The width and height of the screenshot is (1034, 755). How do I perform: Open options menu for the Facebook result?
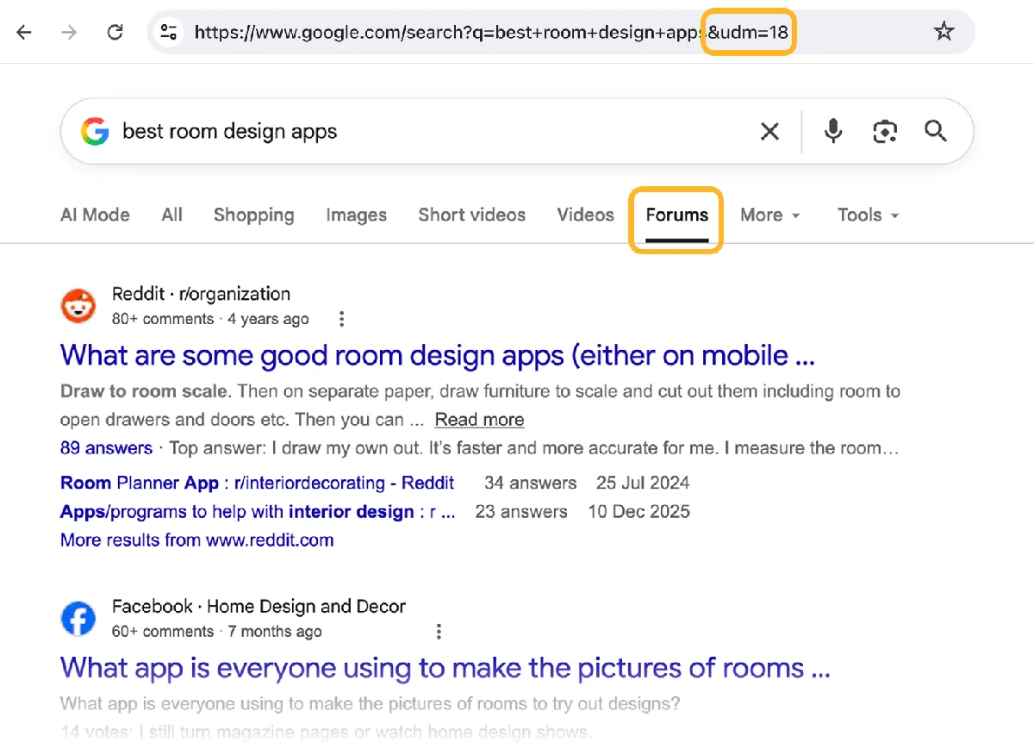[x=439, y=632]
